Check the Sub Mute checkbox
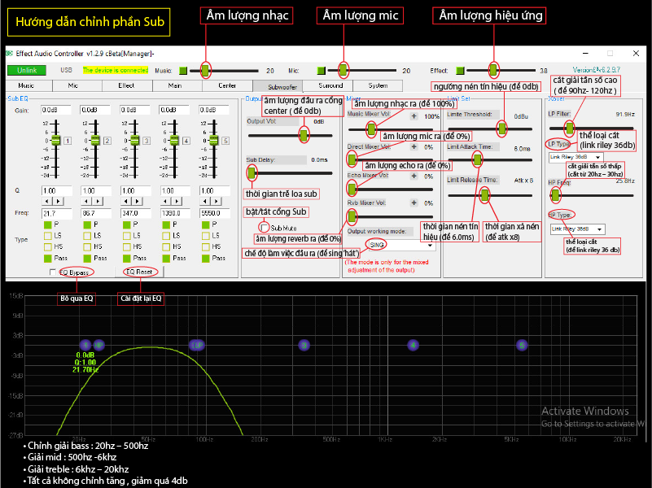Image resolution: width=652 pixels, height=488 pixels. [264, 228]
